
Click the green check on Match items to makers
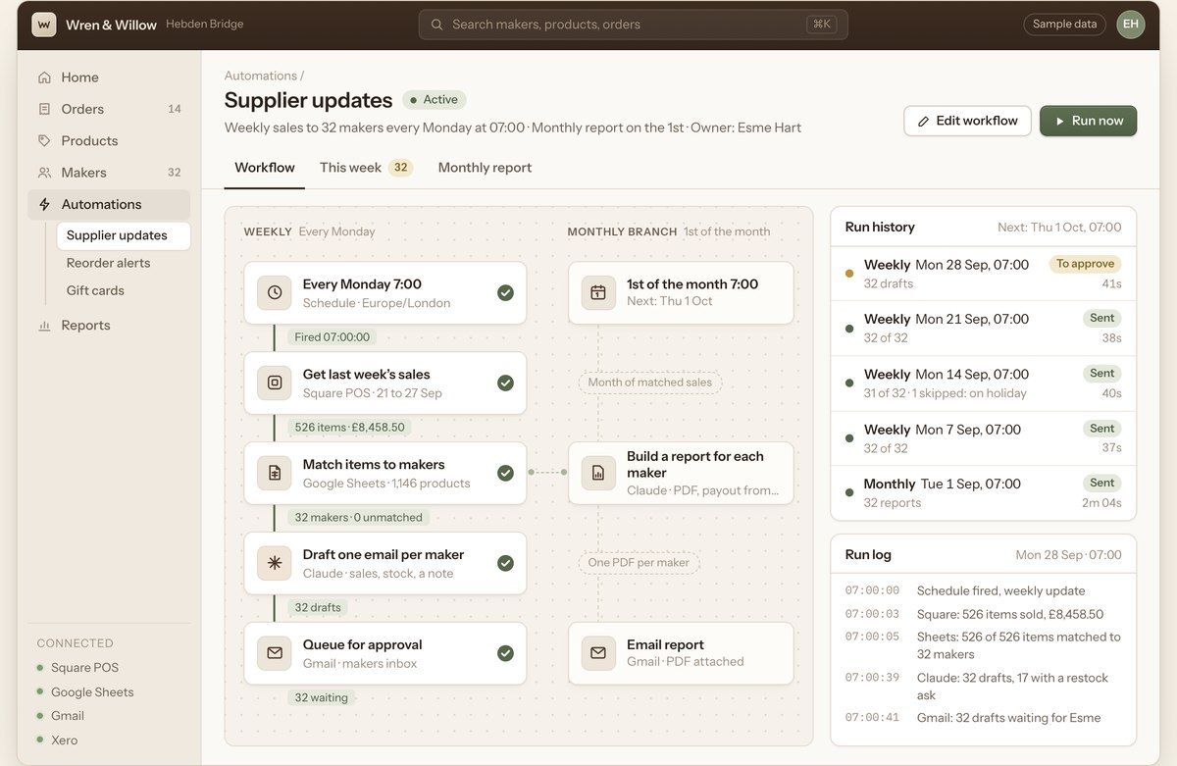click(505, 473)
